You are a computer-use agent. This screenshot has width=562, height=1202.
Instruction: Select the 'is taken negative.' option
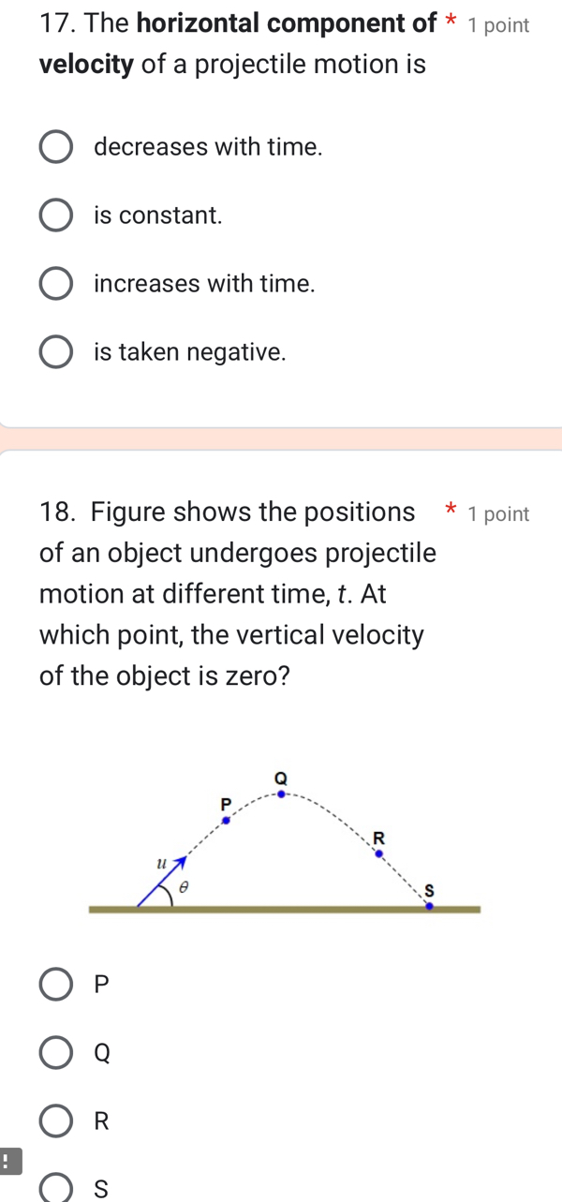(x=55, y=351)
